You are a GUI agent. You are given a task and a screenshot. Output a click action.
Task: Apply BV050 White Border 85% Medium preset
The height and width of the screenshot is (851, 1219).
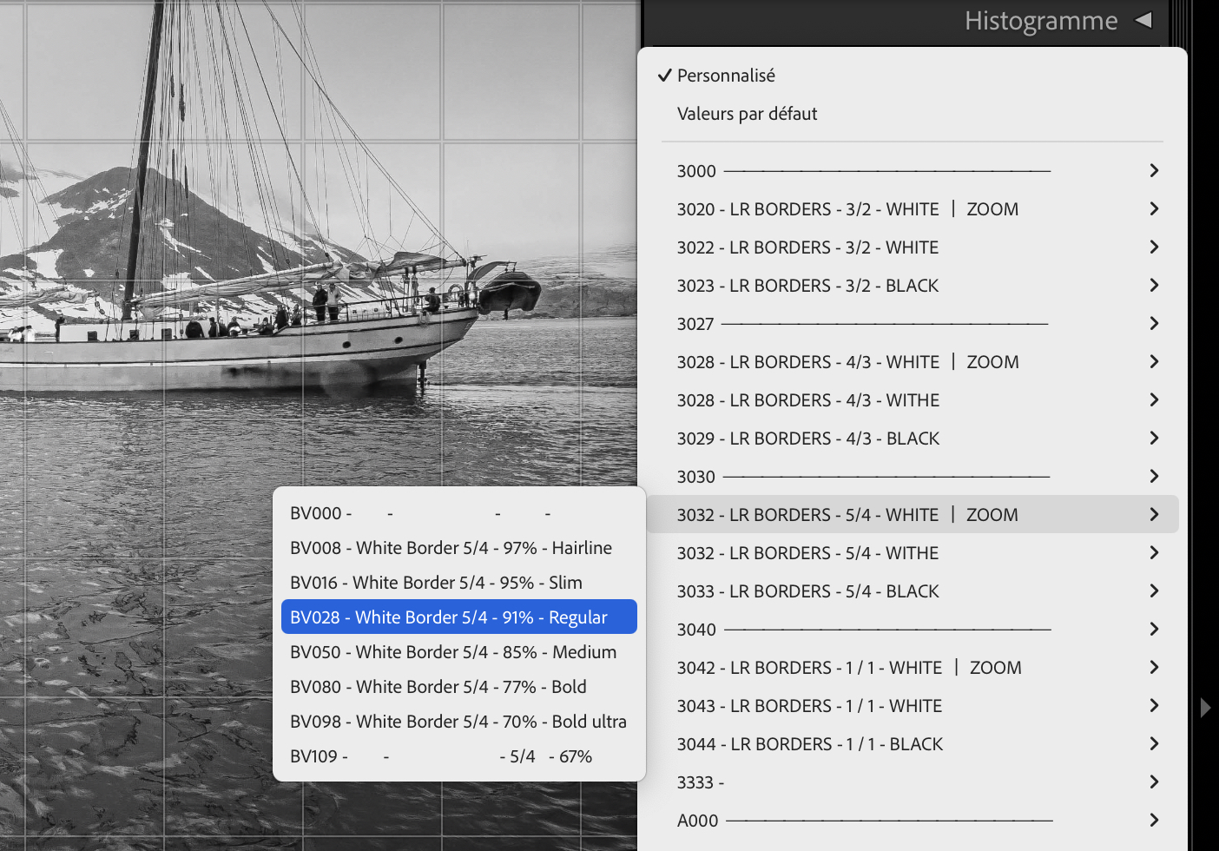[453, 652]
